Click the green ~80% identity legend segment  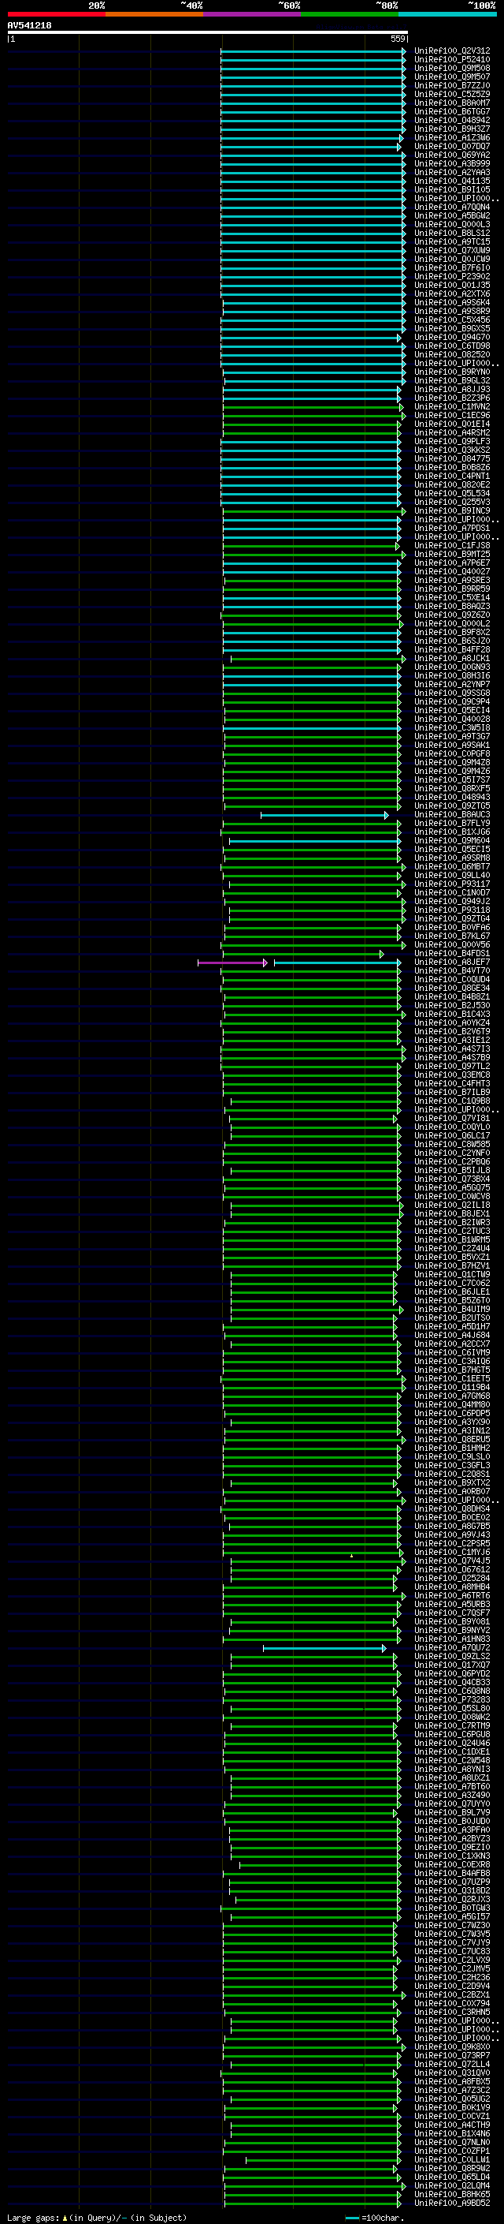click(350, 14)
